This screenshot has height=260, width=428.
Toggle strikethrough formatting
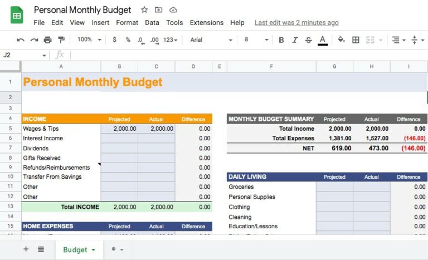[308, 40]
